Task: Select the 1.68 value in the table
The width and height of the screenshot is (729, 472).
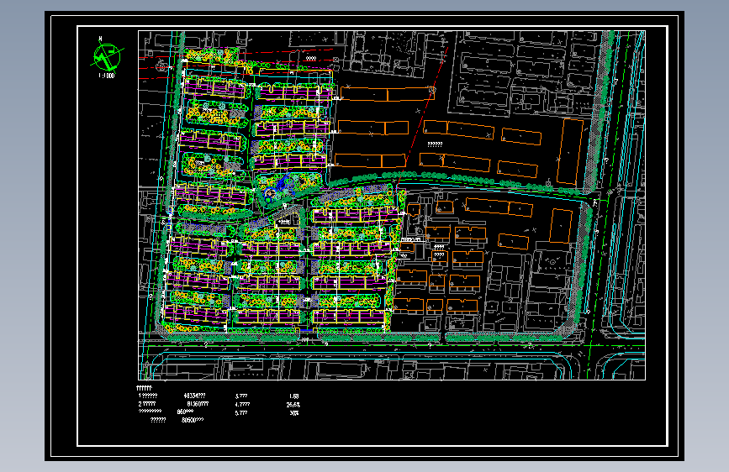Action: point(293,396)
